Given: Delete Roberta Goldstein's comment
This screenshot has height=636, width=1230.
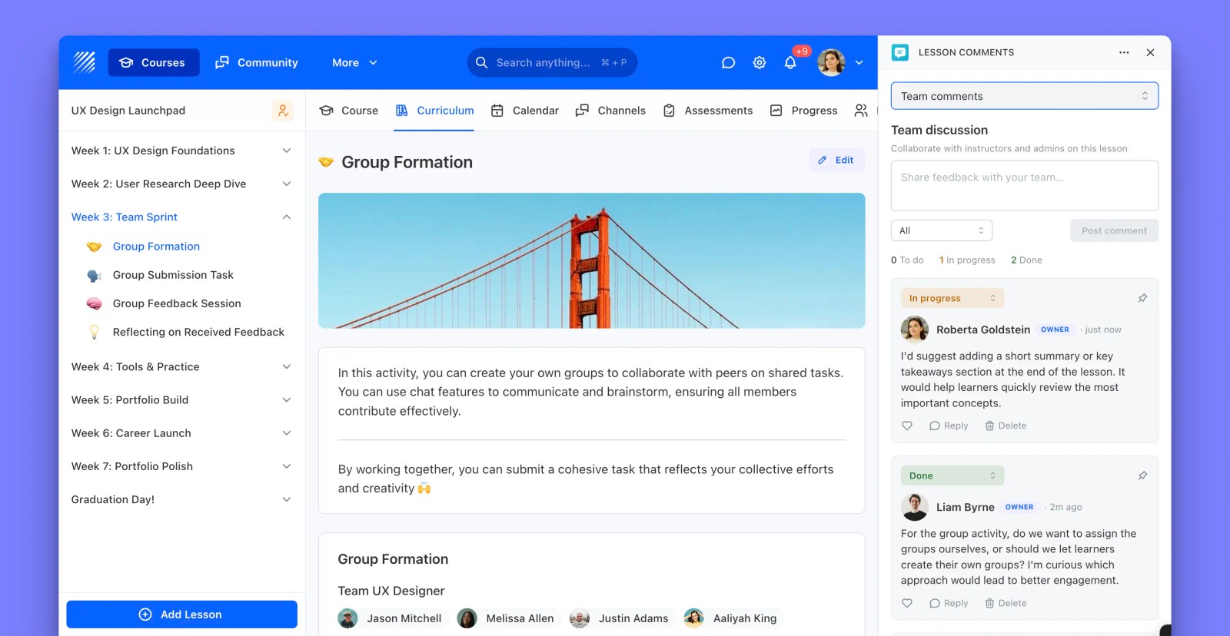Looking at the screenshot, I should 1006,426.
